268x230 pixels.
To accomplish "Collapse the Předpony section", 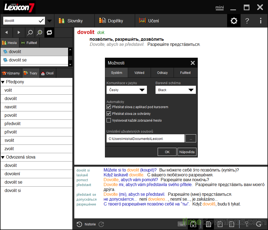I will pos(3,82).
